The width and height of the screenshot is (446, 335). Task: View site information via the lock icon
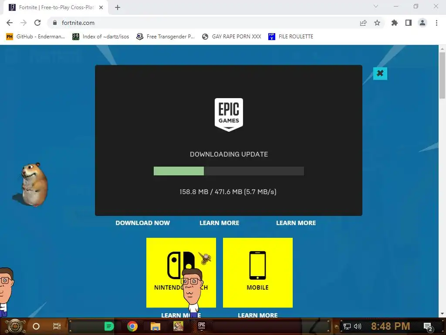[55, 23]
